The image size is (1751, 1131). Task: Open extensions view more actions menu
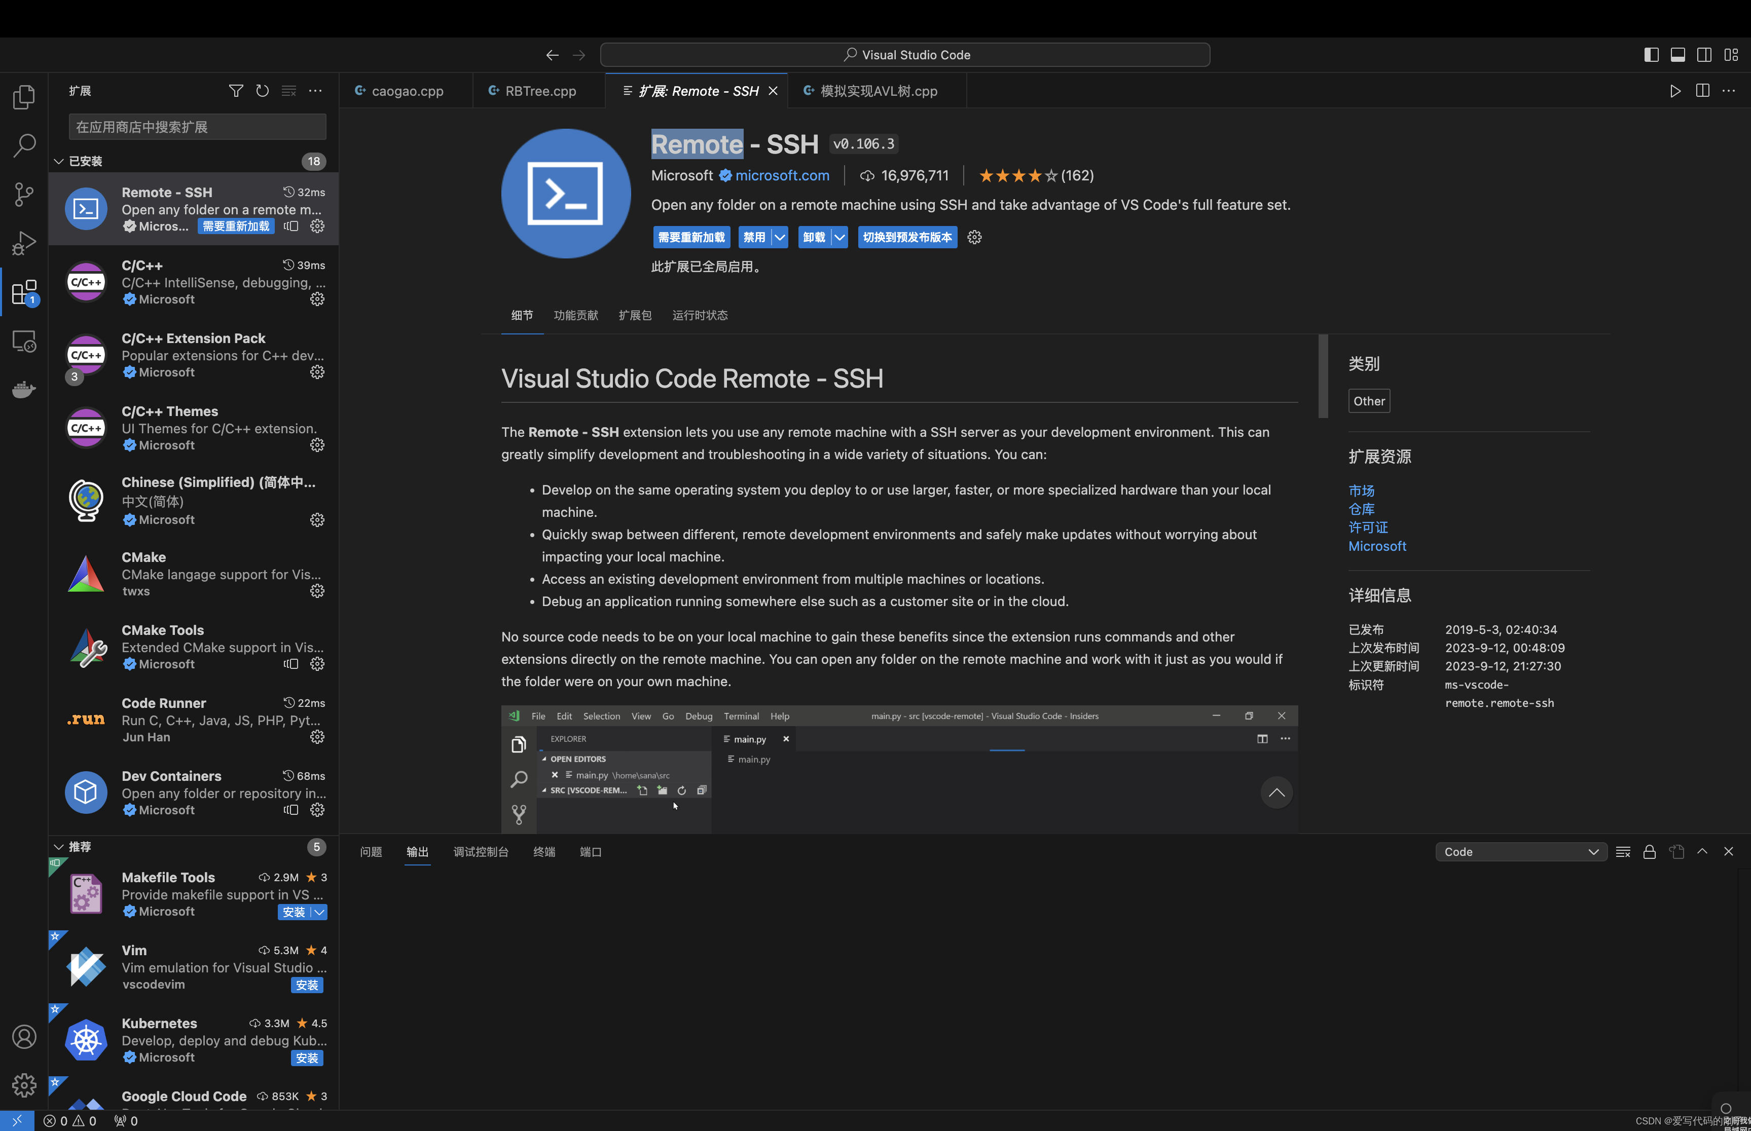[x=315, y=90]
